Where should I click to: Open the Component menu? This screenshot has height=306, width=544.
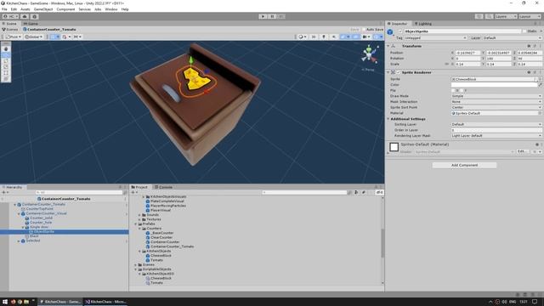65,9
